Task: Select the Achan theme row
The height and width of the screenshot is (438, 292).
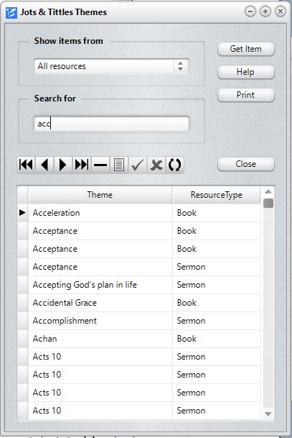Action: coord(144,339)
